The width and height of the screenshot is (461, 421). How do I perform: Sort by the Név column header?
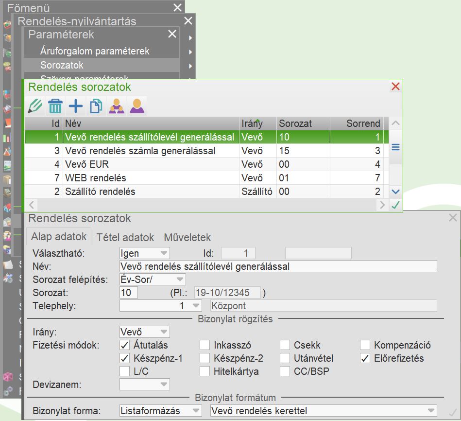click(x=151, y=123)
